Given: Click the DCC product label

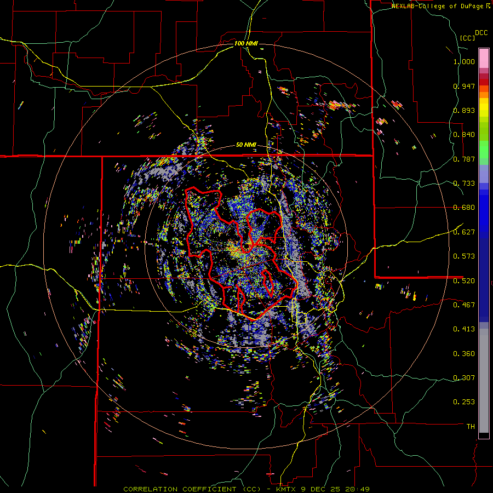Looking at the screenshot, I should click(481, 33).
